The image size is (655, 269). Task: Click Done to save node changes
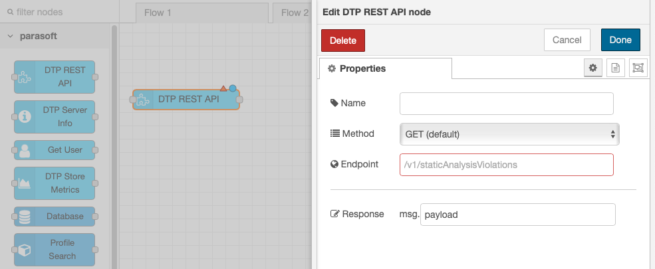pyautogui.click(x=620, y=40)
